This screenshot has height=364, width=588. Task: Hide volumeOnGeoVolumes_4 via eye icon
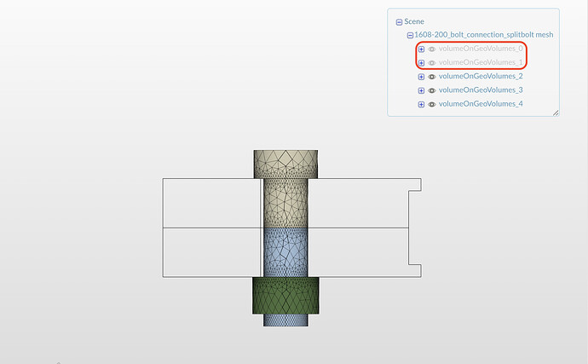point(432,105)
